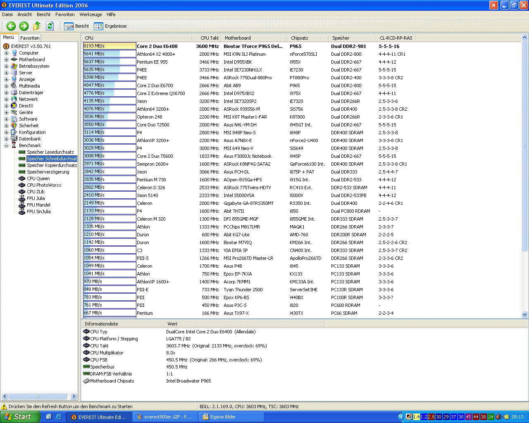This screenshot has width=529, height=423.
Task: Select the FPU Julia icon
Action: (x=22, y=198)
